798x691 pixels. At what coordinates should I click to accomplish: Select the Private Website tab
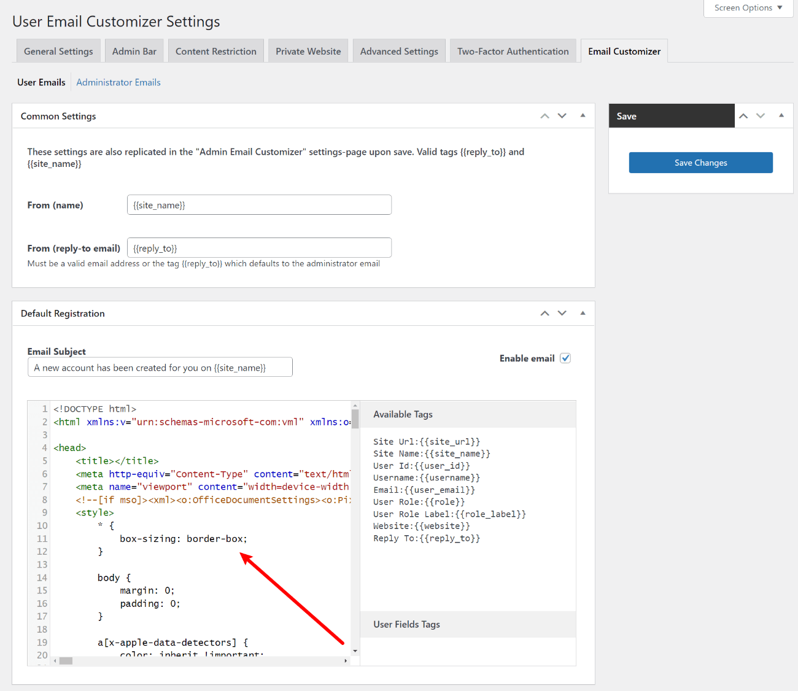308,51
